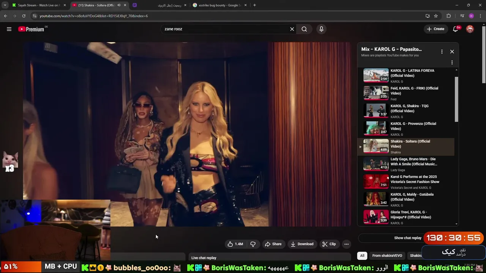Open Chrome three-dot menu
486x273 pixels.
tap(481, 16)
